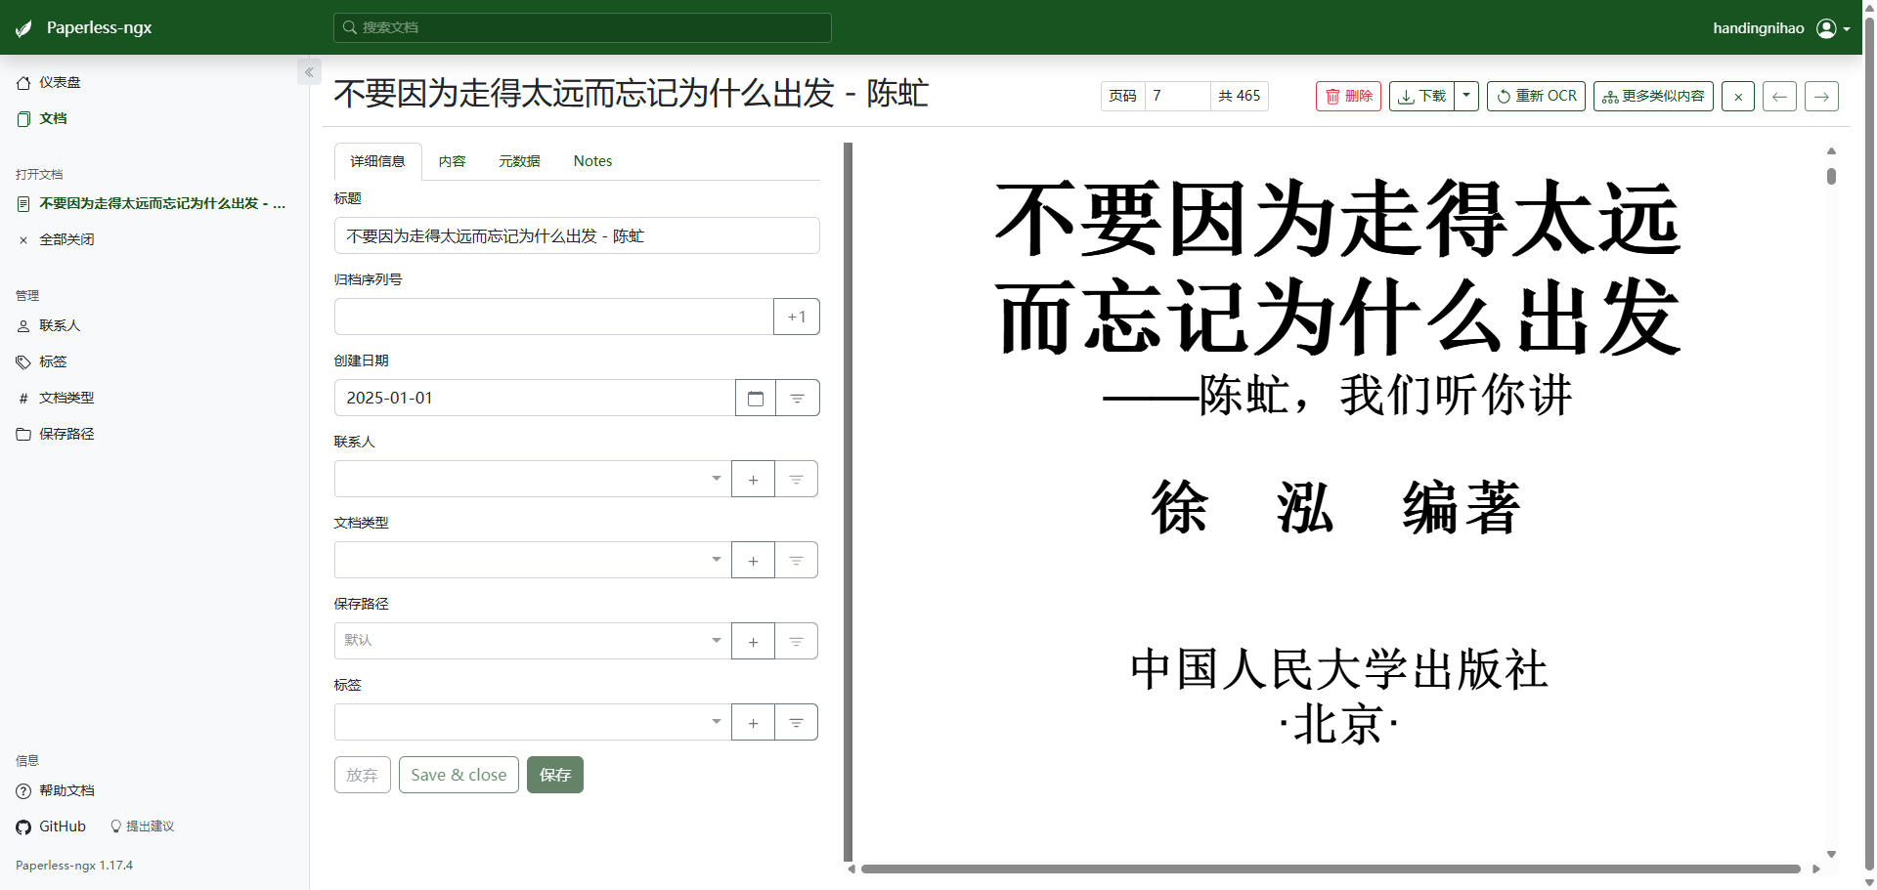The height and width of the screenshot is (890, 1877).
Task: Expand the download options caret
Action: [x=1466, y=96]
